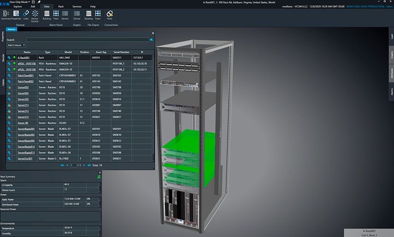Open the Services menu
The width and height of the screenshot is (394, 237).
coord(77,6)
